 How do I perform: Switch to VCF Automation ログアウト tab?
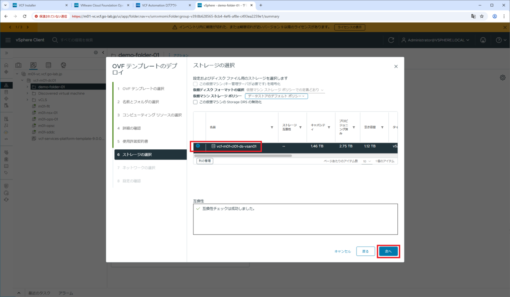coord(163,5)
